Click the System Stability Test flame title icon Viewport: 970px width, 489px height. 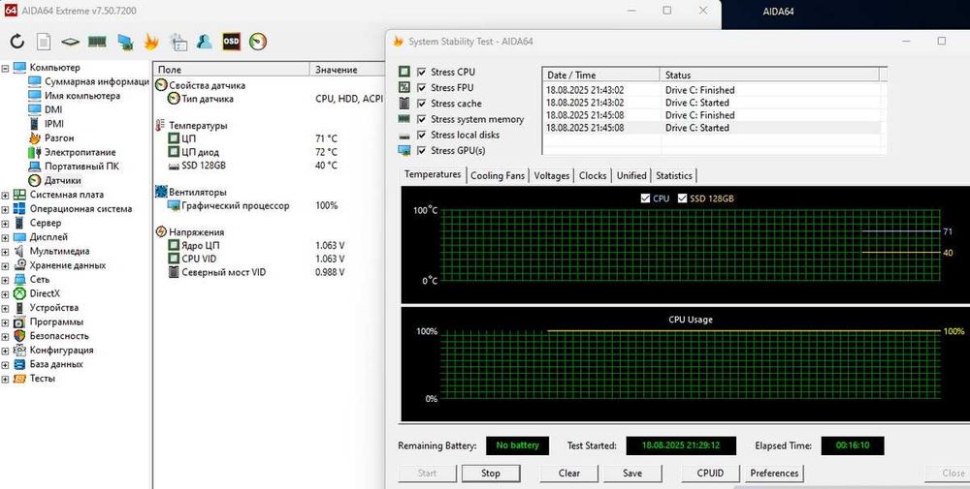pos(399,42)
